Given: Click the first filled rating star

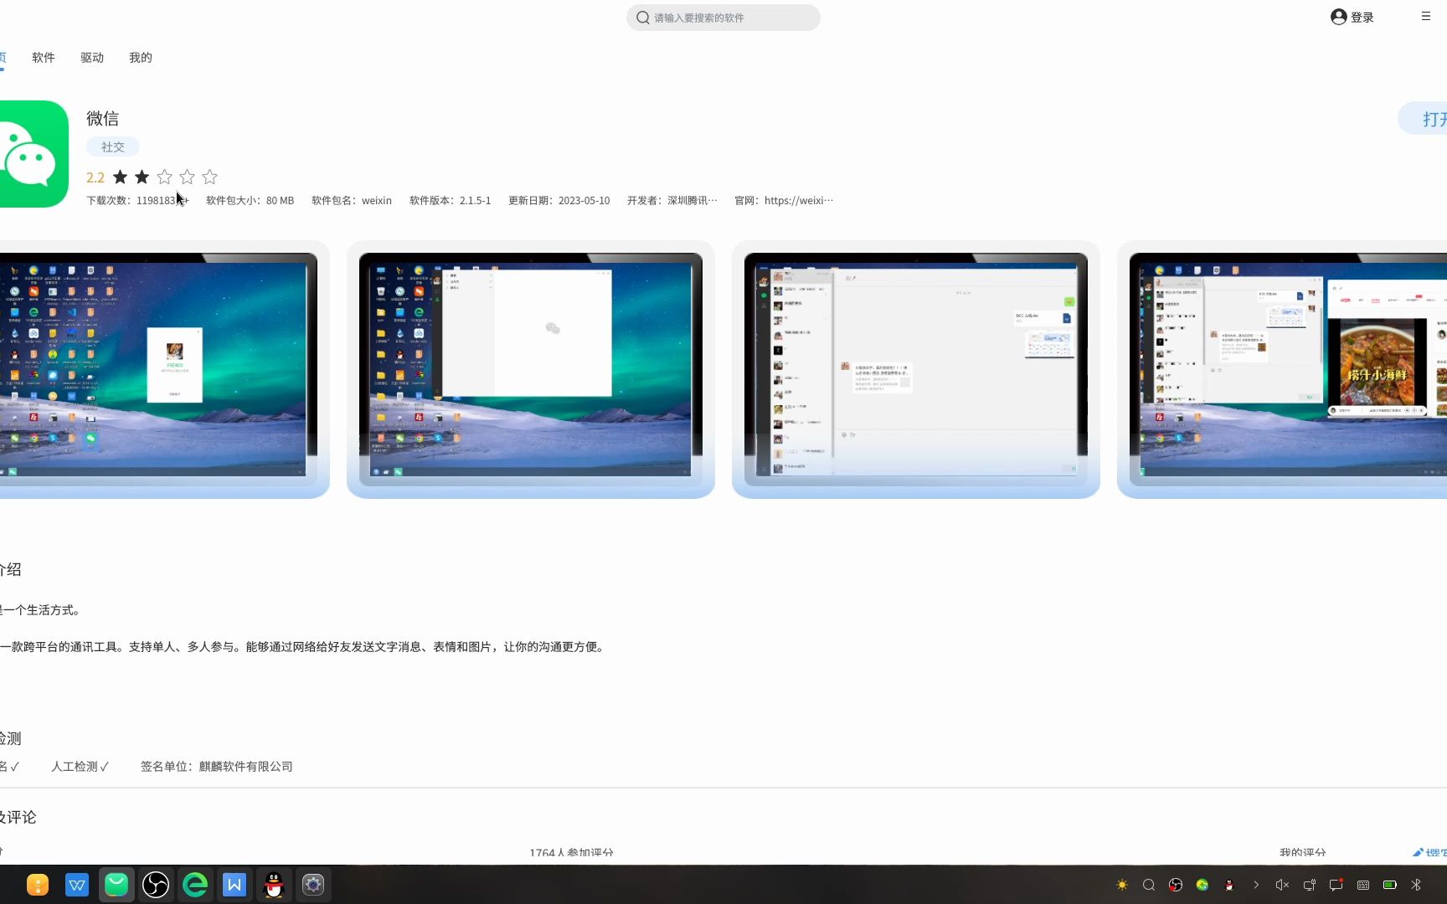Looking at the screenshot, I should pos(120,177).
